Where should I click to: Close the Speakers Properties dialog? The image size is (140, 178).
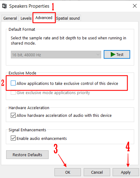pyautogui.click(x=135, y=6)
